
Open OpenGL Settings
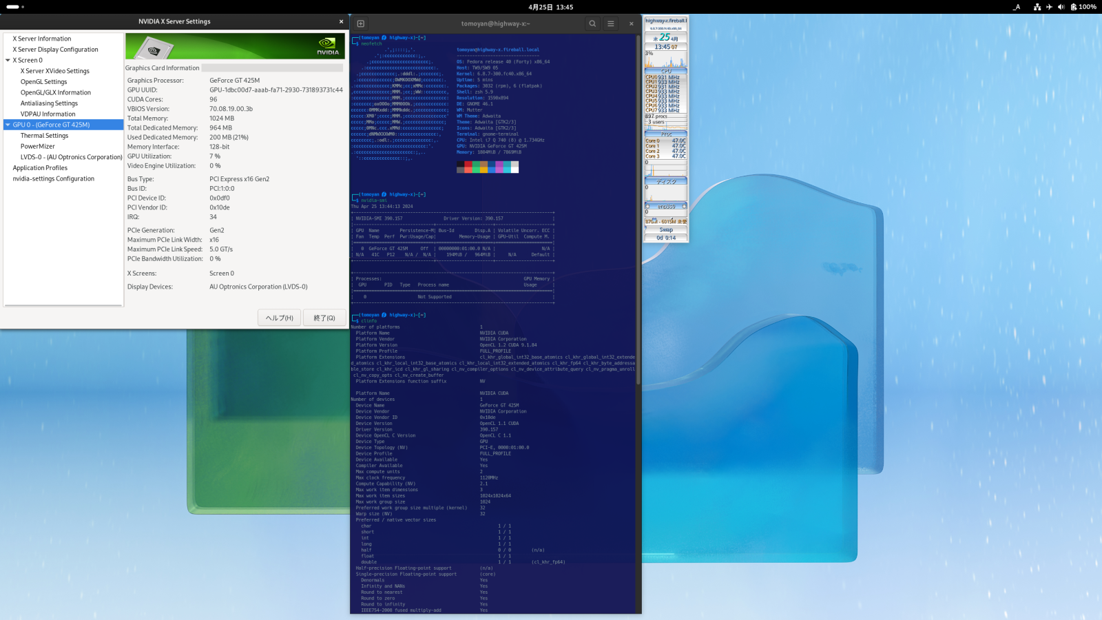[43, 82]
